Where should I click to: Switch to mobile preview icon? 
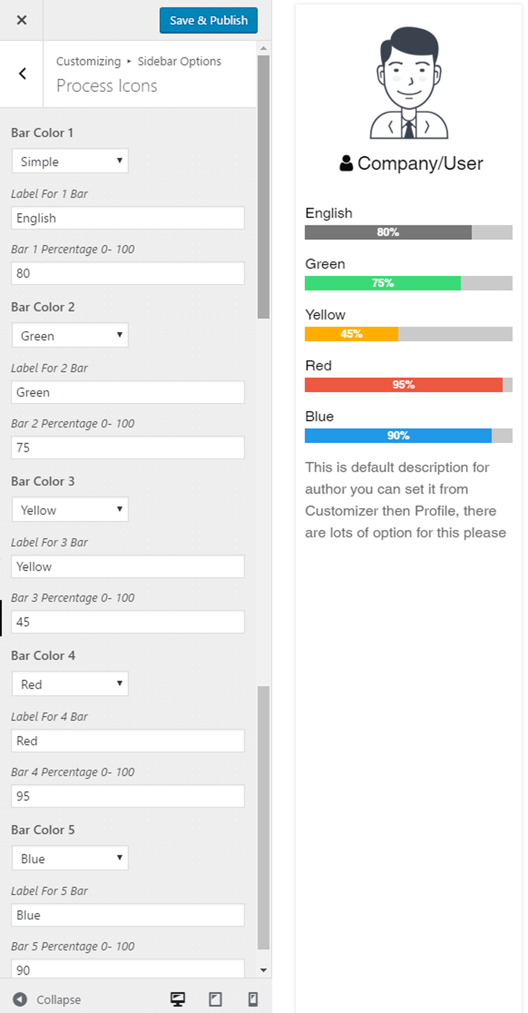(x=253, y=999)
